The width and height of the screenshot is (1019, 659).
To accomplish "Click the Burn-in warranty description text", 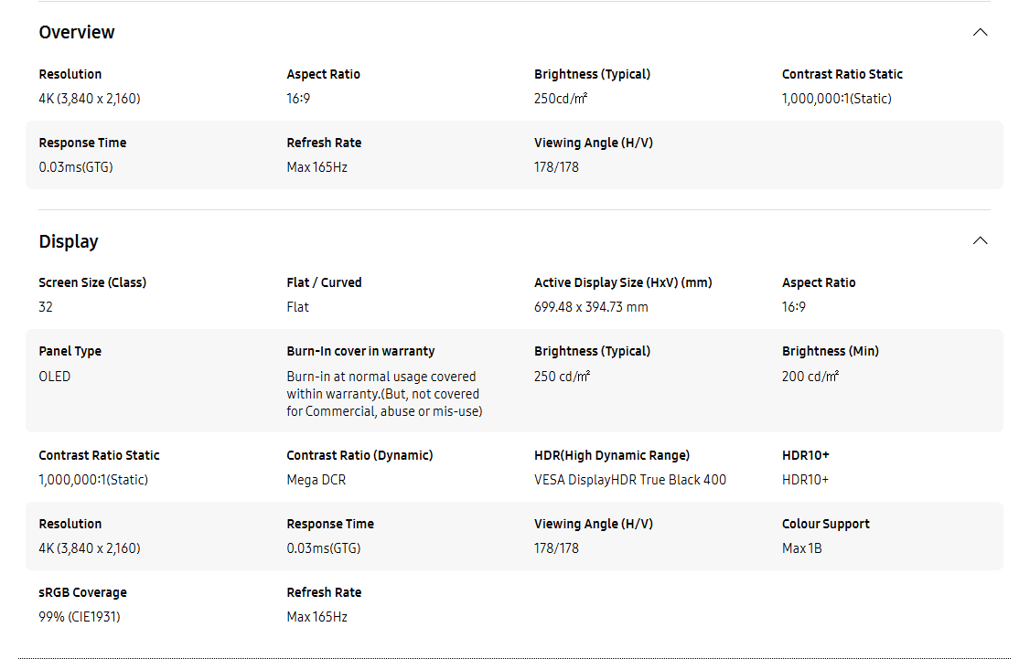I will coord(385,394).
